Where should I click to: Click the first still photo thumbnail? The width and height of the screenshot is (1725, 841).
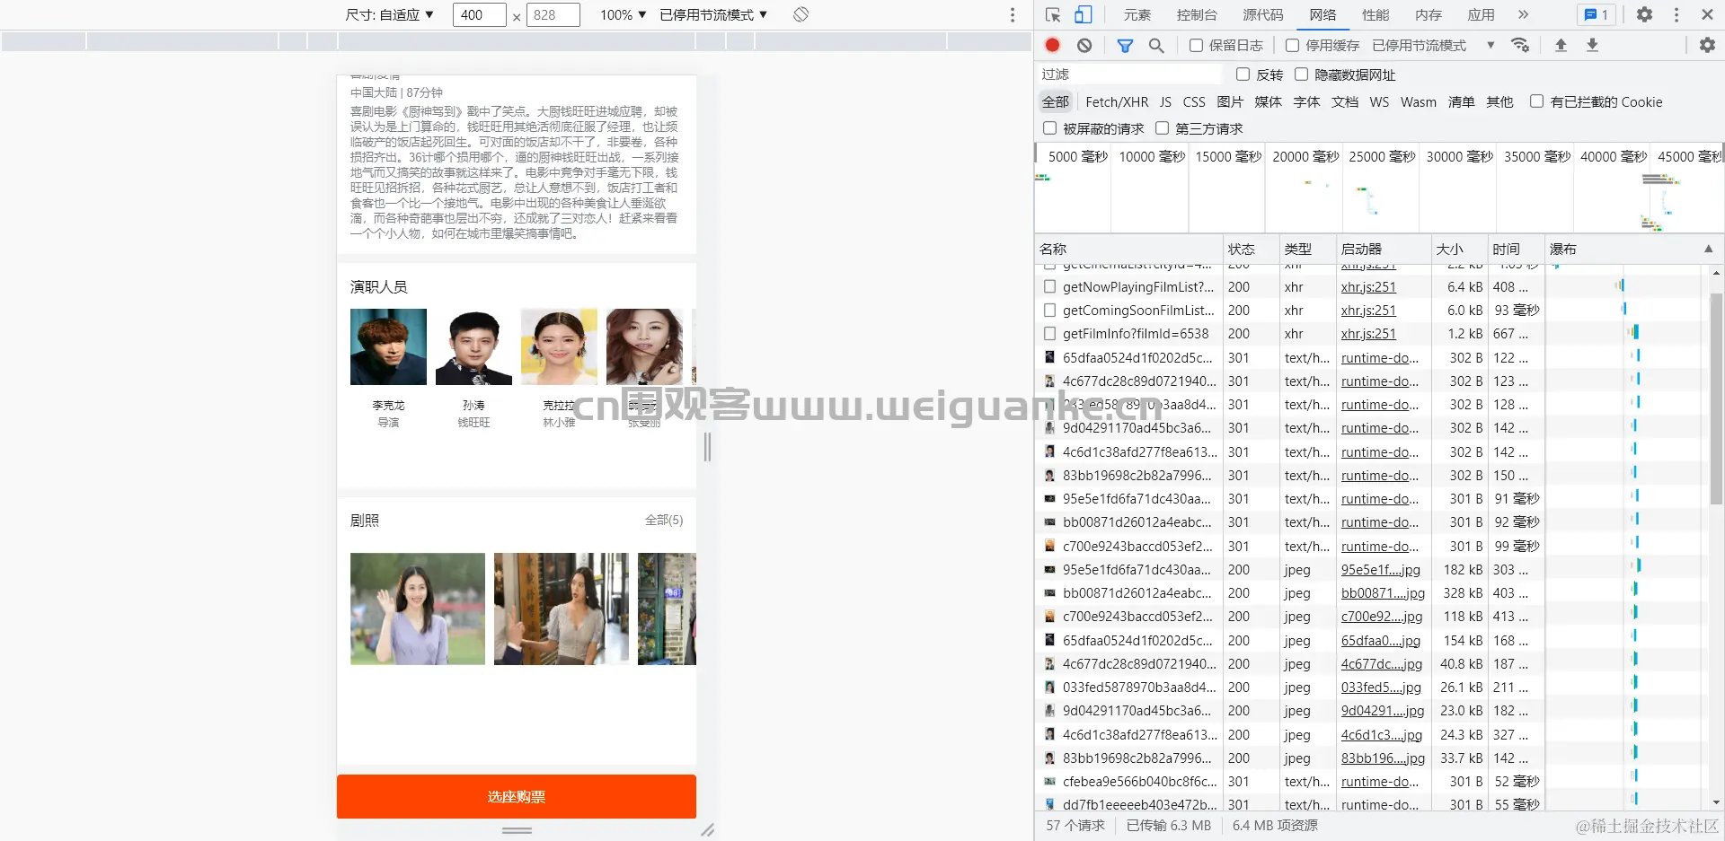click(x=418, y=609)
